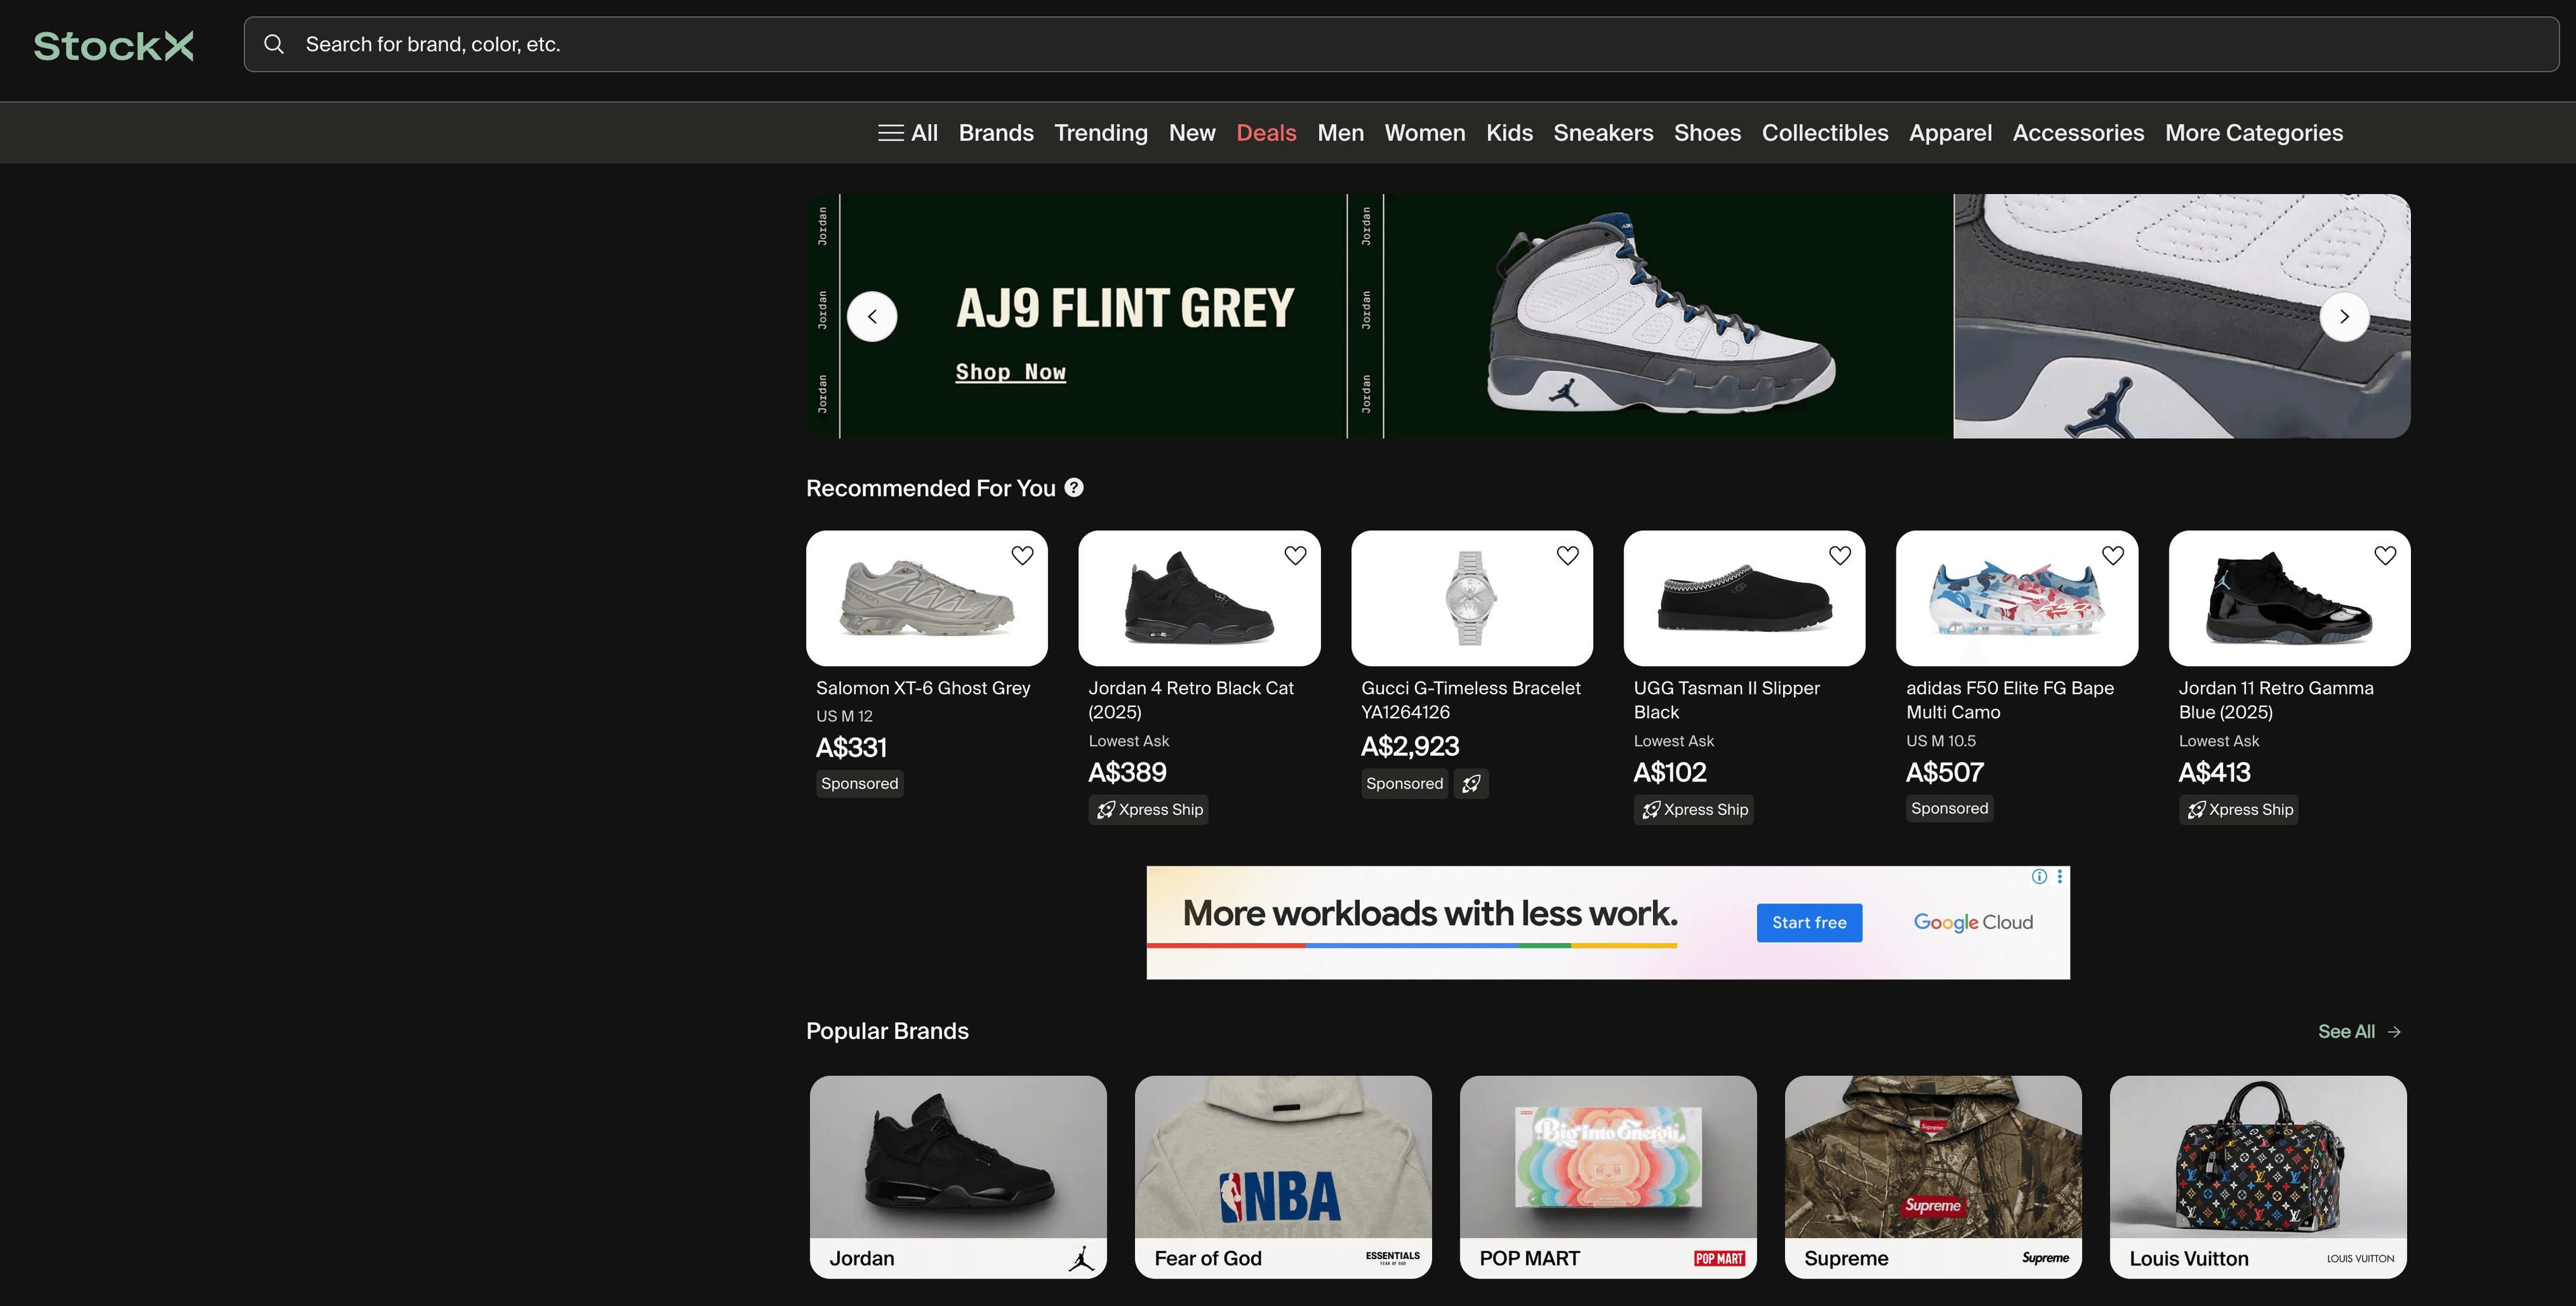Click the ad info icon on Google Cloud banner
Image resolution: width=2576 pixels, height=1306 pixels.
(x=2039, y=876)
